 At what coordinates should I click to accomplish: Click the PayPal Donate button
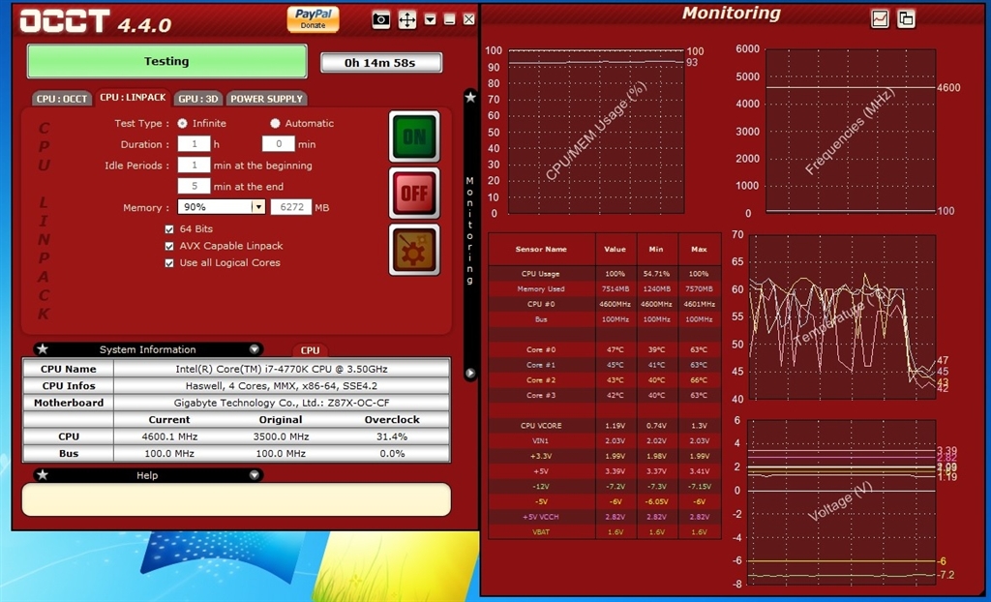click(313, 19)
